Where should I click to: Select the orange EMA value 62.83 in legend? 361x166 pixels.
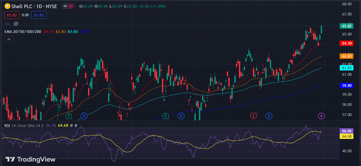61,32
